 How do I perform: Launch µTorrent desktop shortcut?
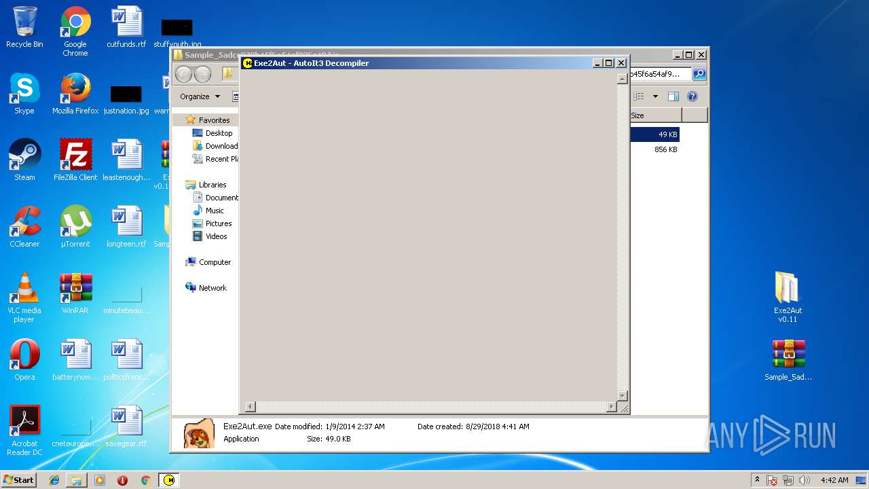[75, 227]
